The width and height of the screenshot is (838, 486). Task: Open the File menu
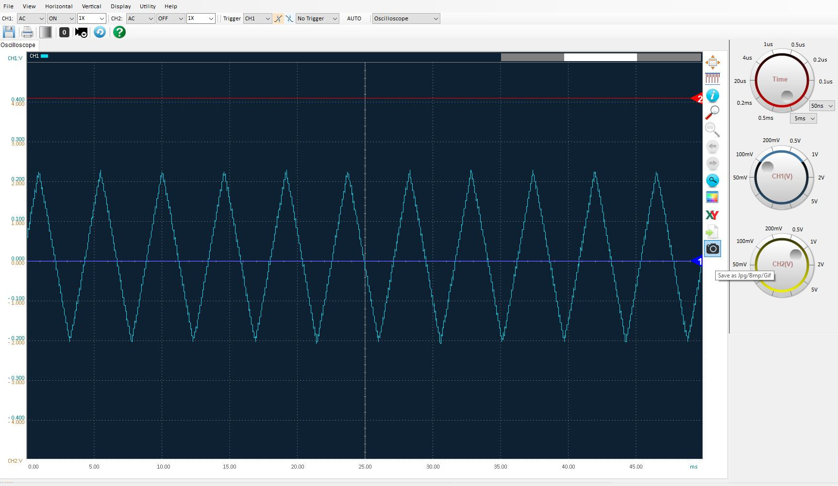[x=9, y=6]
